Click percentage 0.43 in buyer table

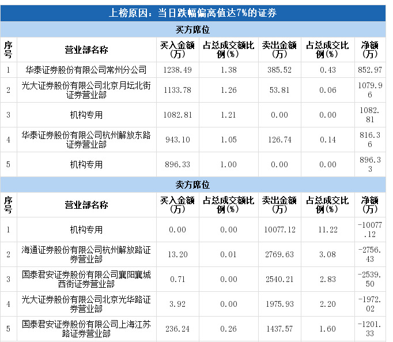(328, 70)
